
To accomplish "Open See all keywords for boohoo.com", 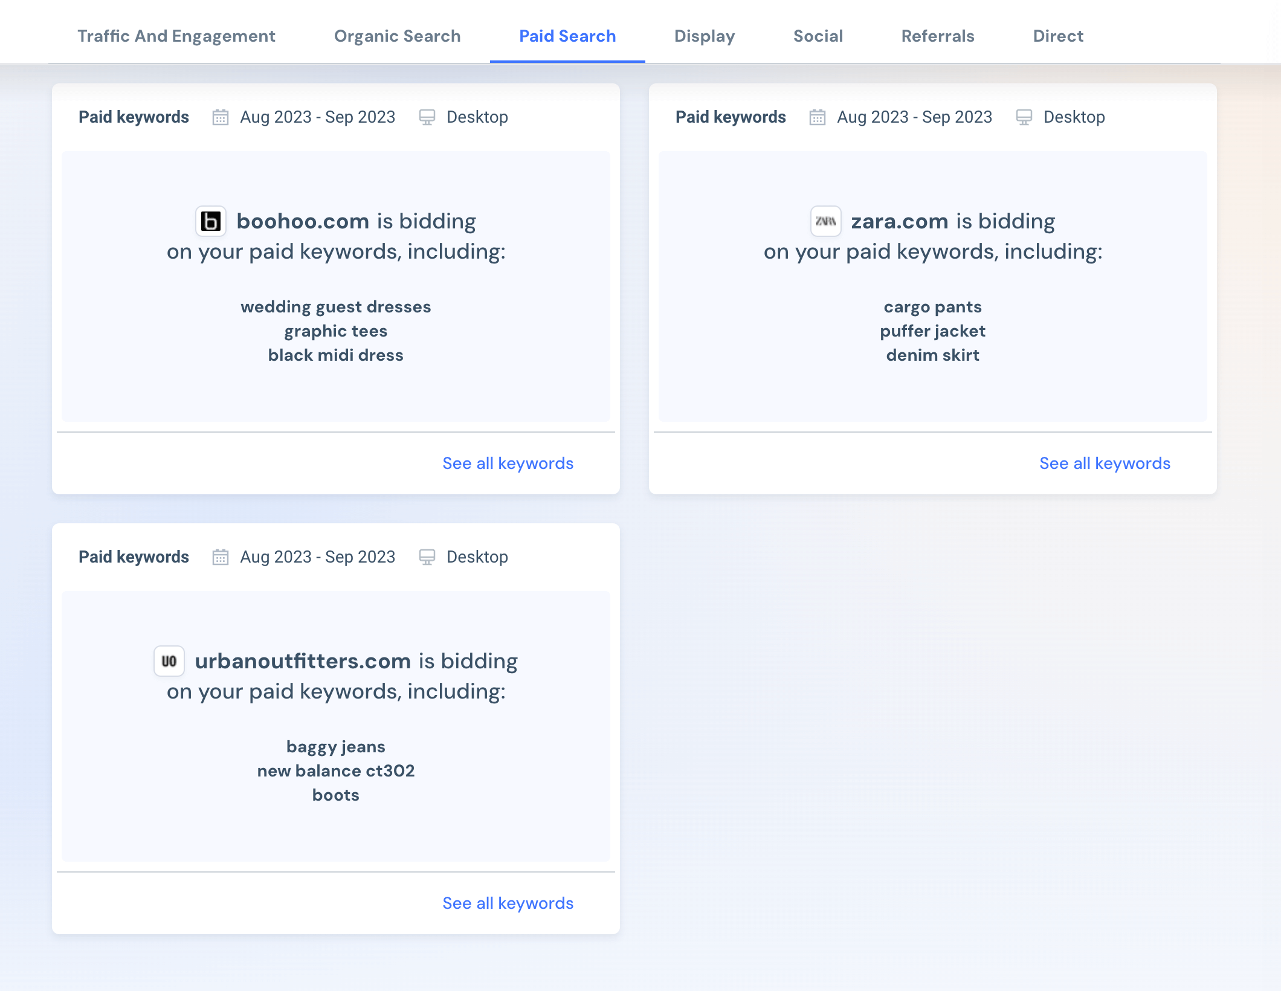I will (x=508, y=463).
